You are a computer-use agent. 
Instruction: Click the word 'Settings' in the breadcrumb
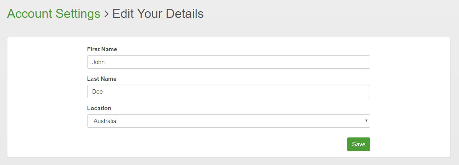click(78, 14)
